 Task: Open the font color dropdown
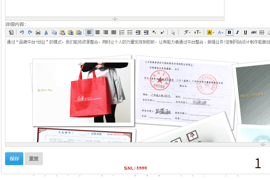point(221,32)
